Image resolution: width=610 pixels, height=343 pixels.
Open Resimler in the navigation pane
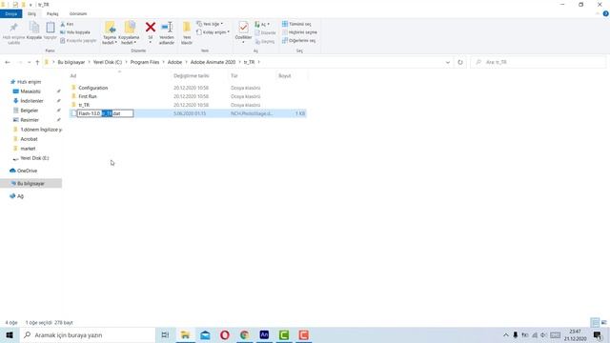pos(30,120)
